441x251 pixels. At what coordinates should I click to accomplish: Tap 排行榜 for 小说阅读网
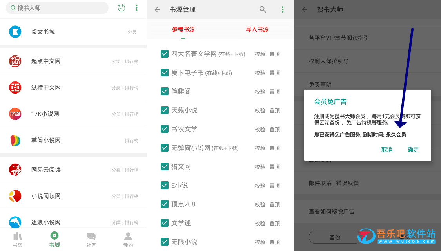point(132,196)
